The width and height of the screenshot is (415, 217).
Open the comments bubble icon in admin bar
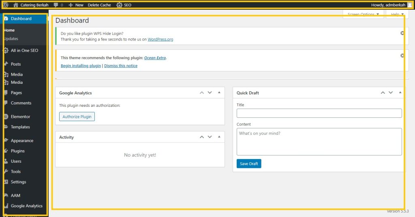[x=56, y=5]
